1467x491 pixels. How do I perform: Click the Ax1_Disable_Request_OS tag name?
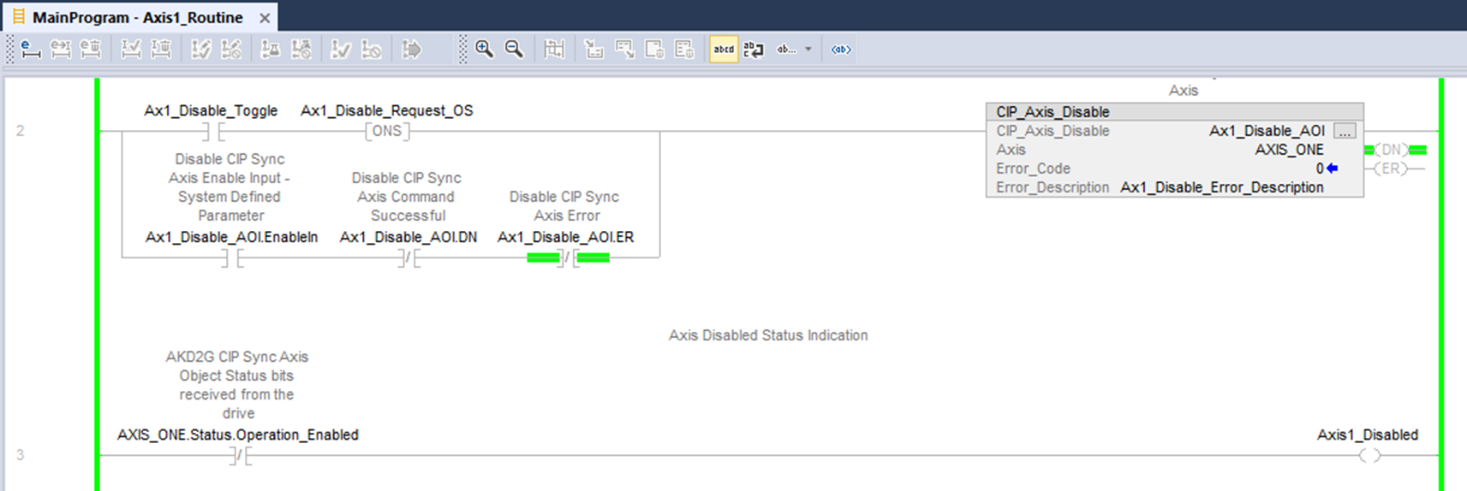coord(387,110)
